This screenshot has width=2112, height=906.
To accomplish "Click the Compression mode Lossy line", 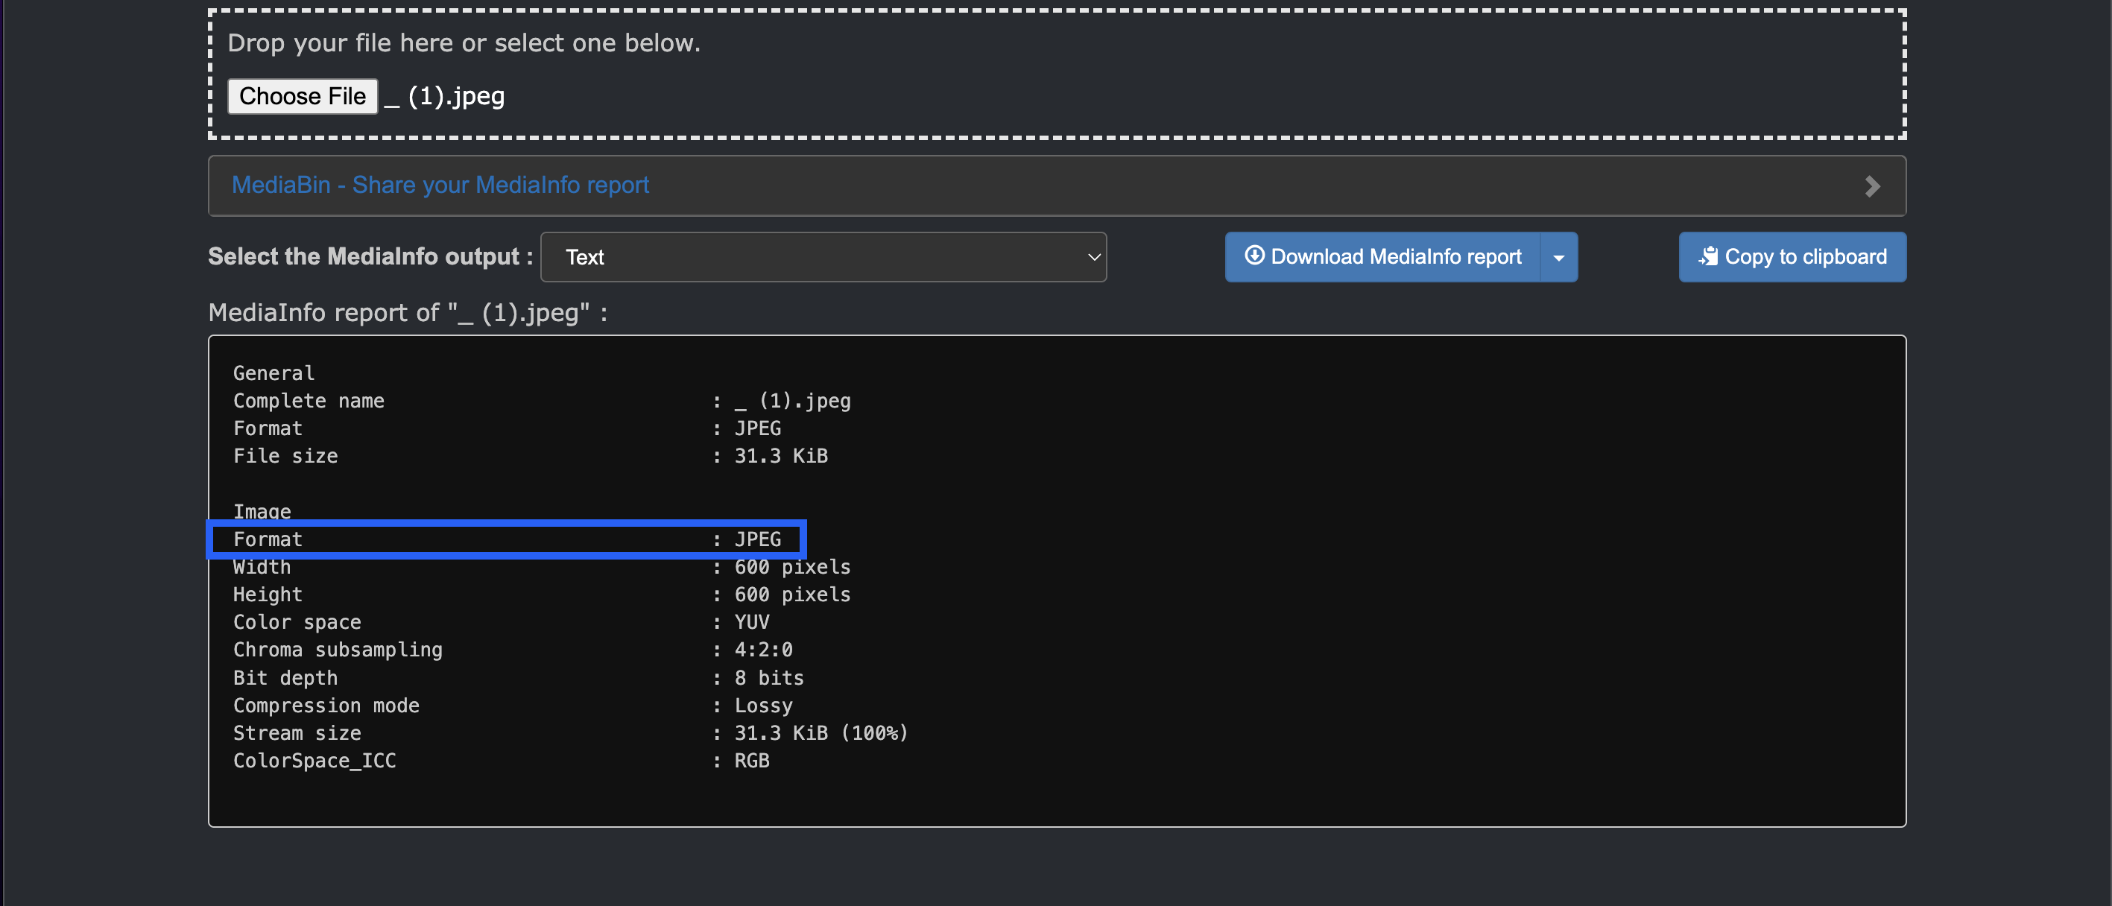I will pos(513,705).
